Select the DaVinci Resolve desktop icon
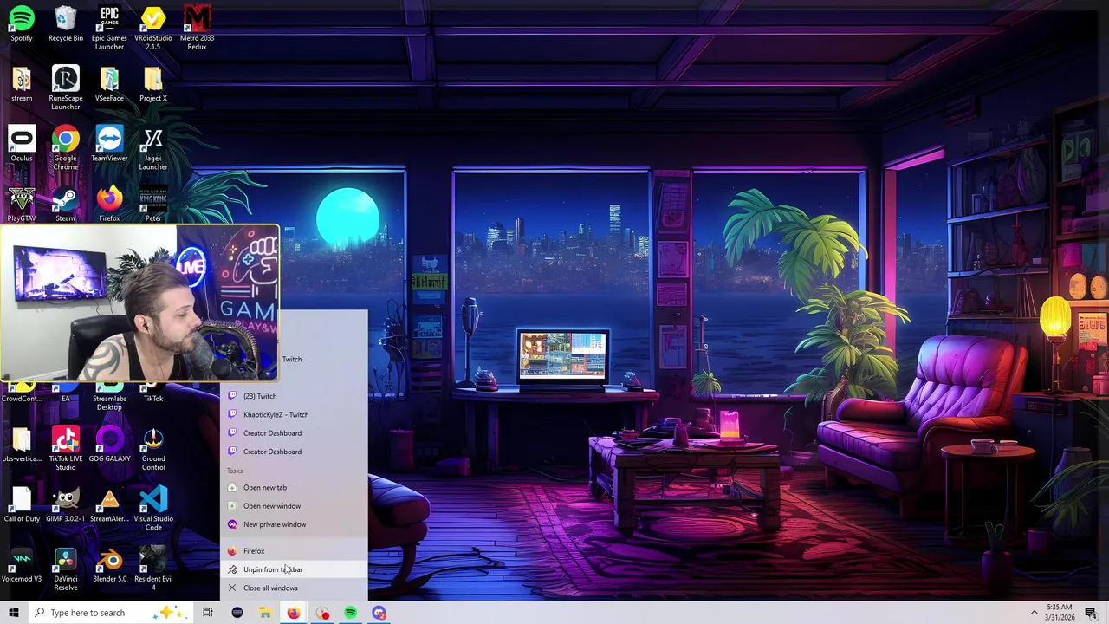Viewport: 1109px width, 624px height. click(x=66, y=569)
